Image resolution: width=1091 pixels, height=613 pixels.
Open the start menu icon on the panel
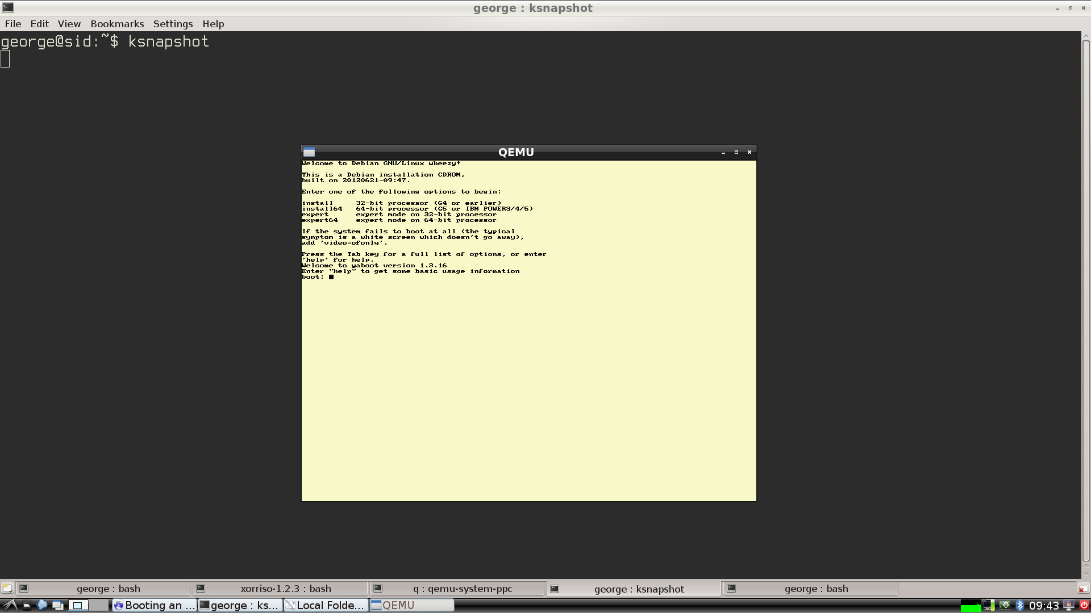pos(10,605)
